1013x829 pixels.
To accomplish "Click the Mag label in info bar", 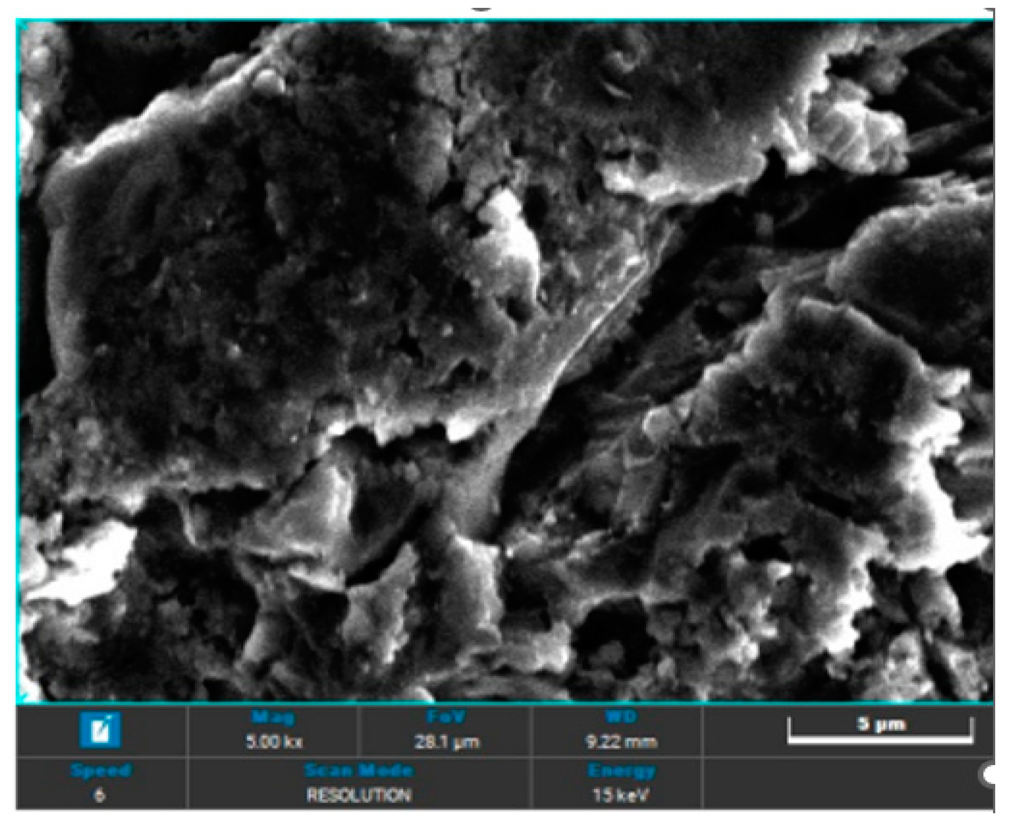I will pos(273,717).
